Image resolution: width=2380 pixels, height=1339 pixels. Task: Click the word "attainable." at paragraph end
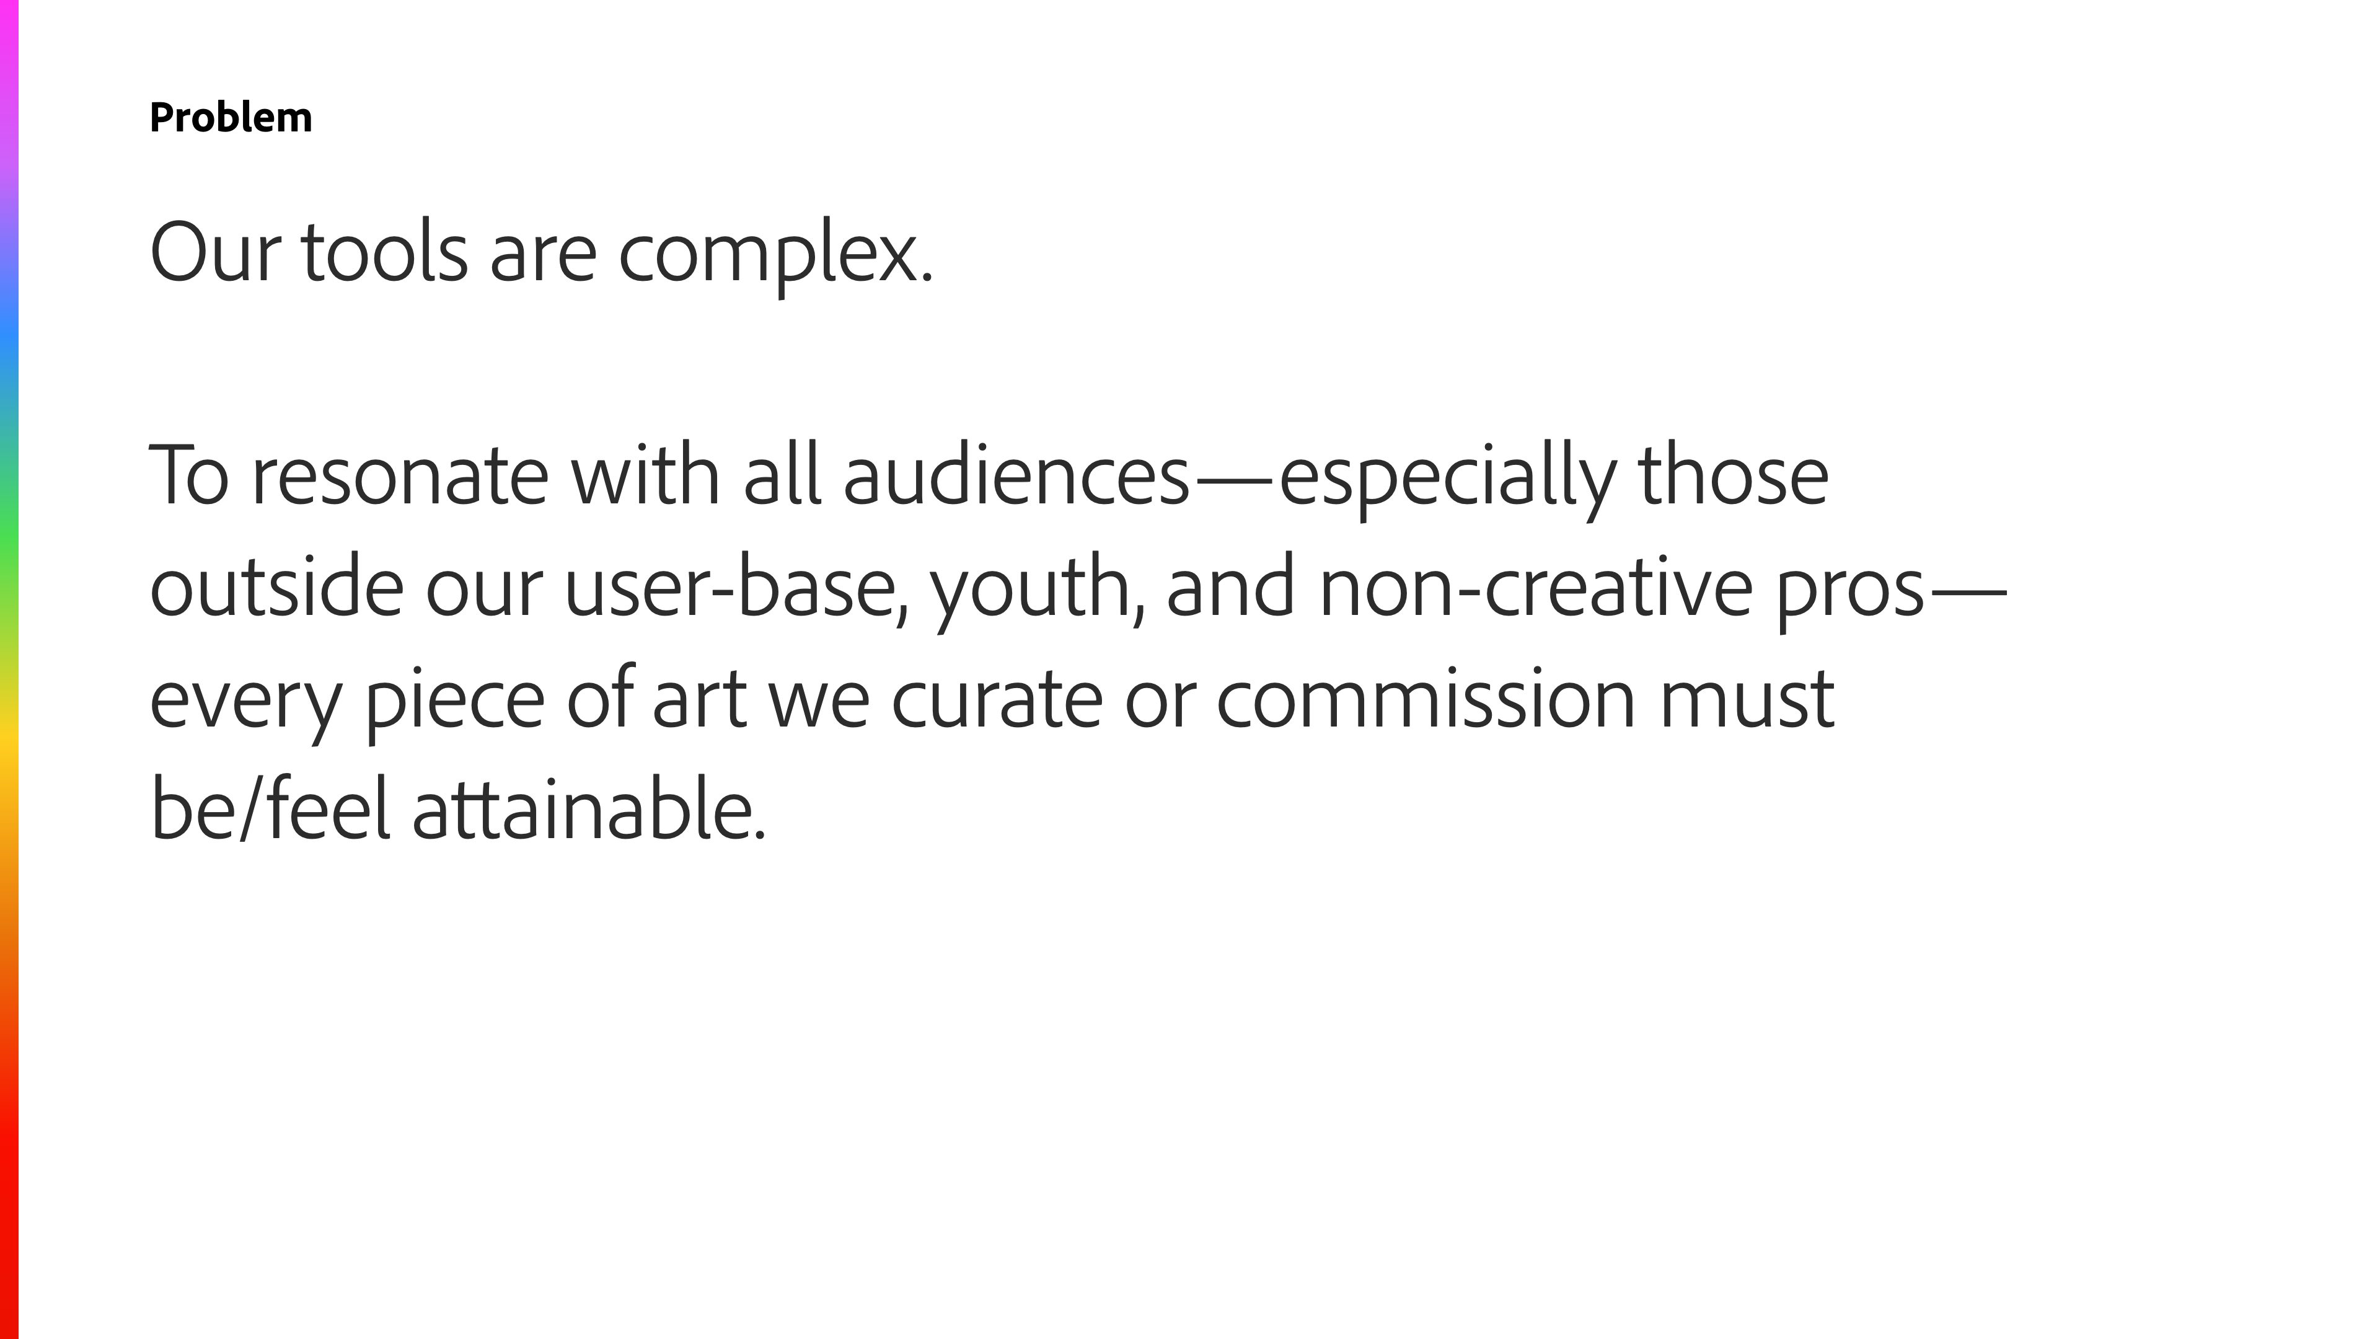tap(589, 810)
